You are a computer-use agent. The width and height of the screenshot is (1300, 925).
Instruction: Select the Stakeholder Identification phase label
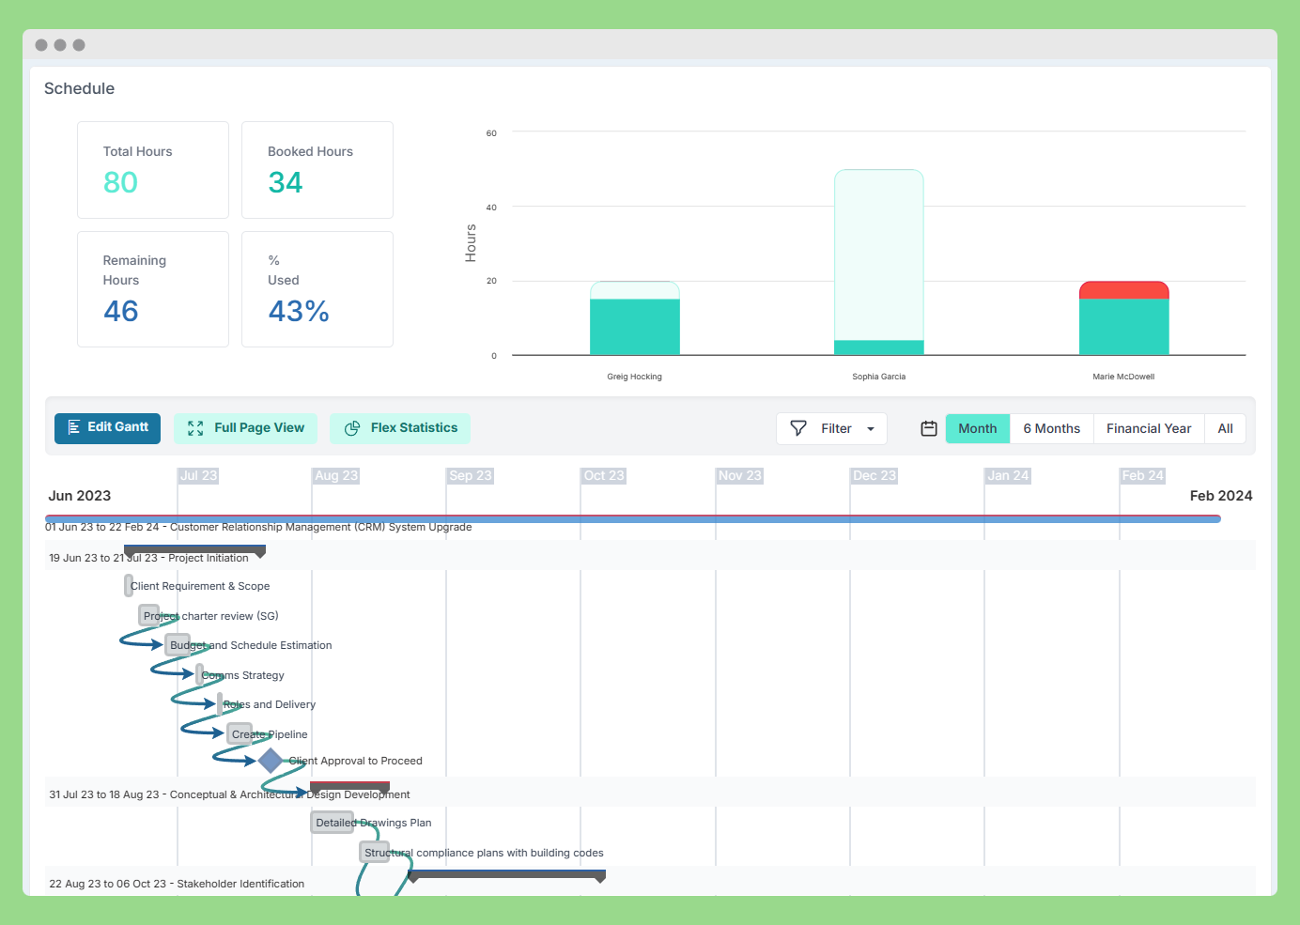pyautogui.click(x=177, y=884)
